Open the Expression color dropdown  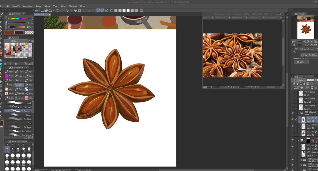(301, 62)
